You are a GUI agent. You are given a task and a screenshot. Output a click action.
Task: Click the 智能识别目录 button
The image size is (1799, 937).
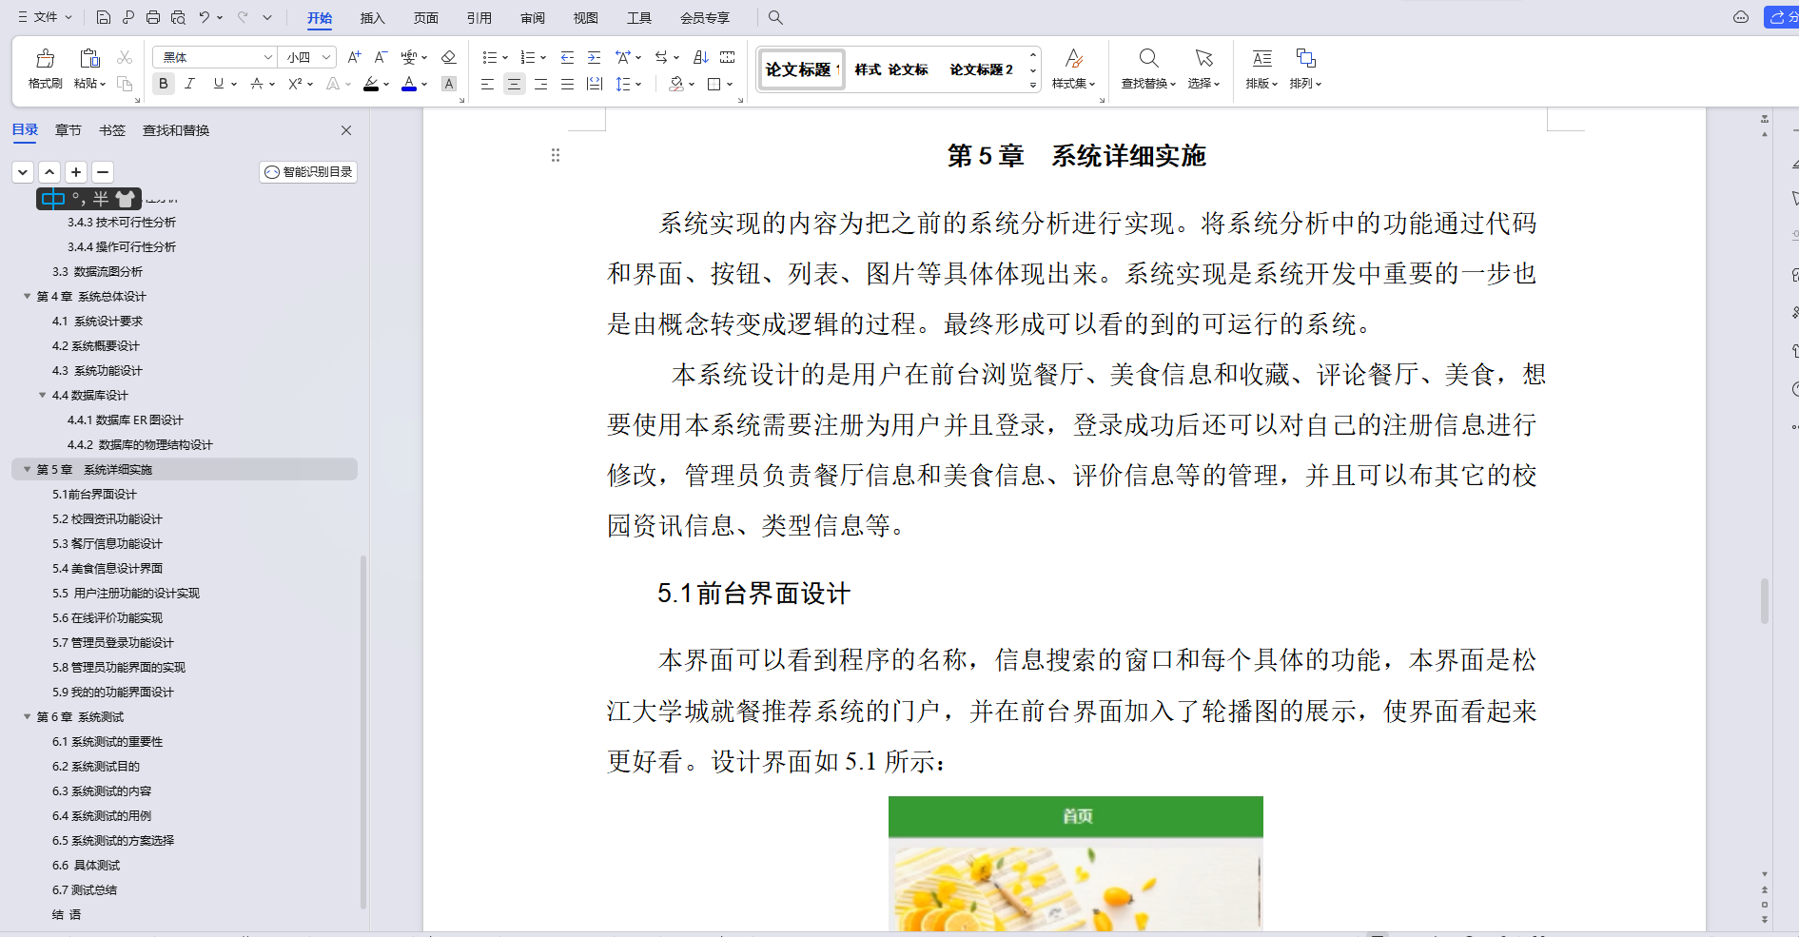307,172
